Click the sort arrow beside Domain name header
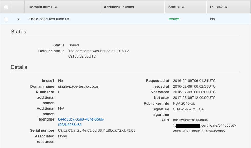Screen dimensions: 251x148 [x=56, y=7]
